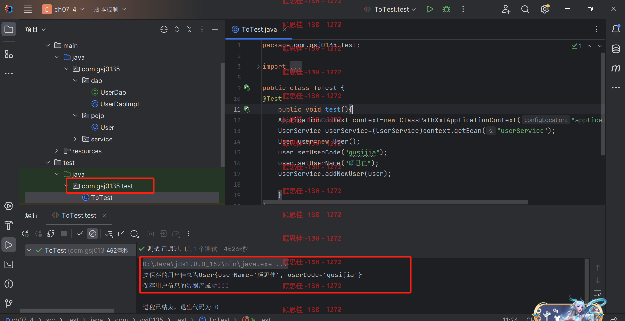This screenshot has height=321, width=625.
Task: Run ToTest.test with the green play button
Action: pos(430,9)
